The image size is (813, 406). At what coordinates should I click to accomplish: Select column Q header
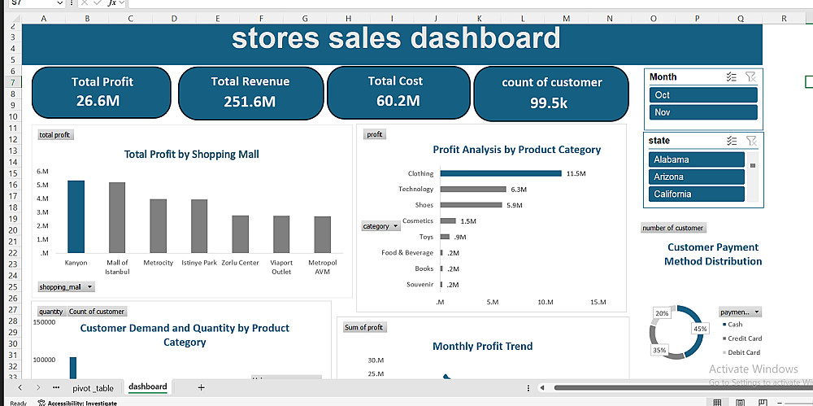(741, 19)
